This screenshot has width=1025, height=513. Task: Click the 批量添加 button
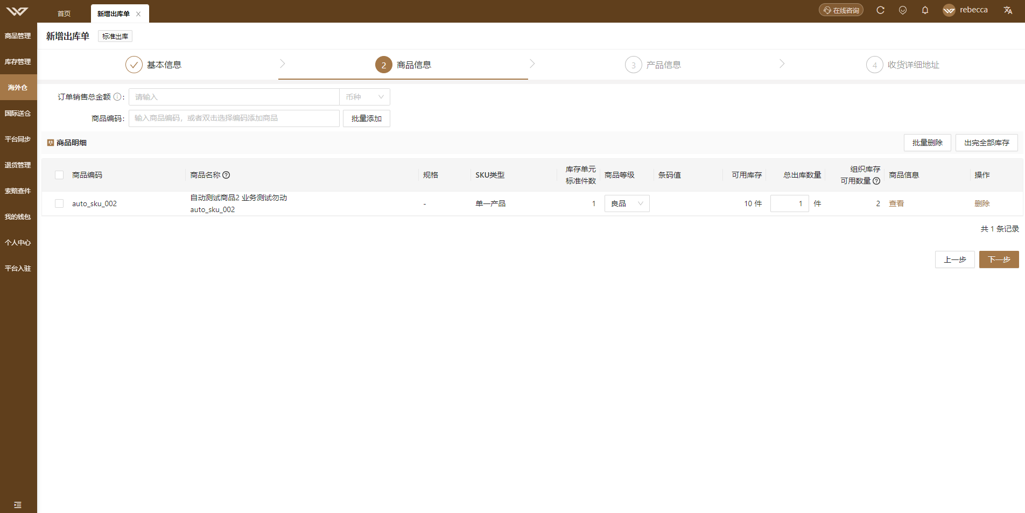[366, 118]
